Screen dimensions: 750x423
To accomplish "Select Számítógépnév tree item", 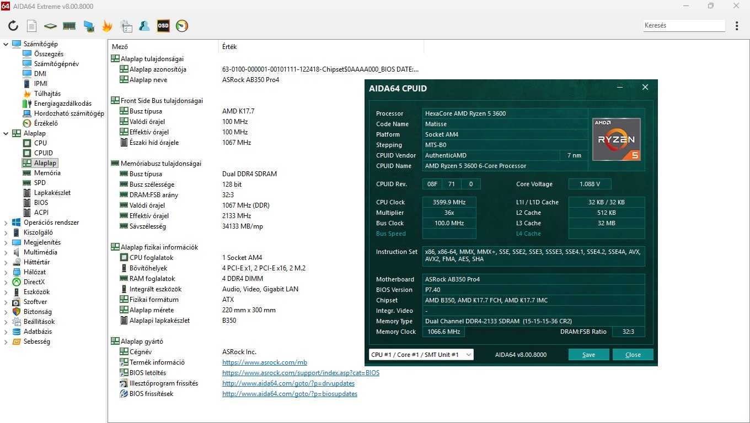I will [x=56, y=64].
